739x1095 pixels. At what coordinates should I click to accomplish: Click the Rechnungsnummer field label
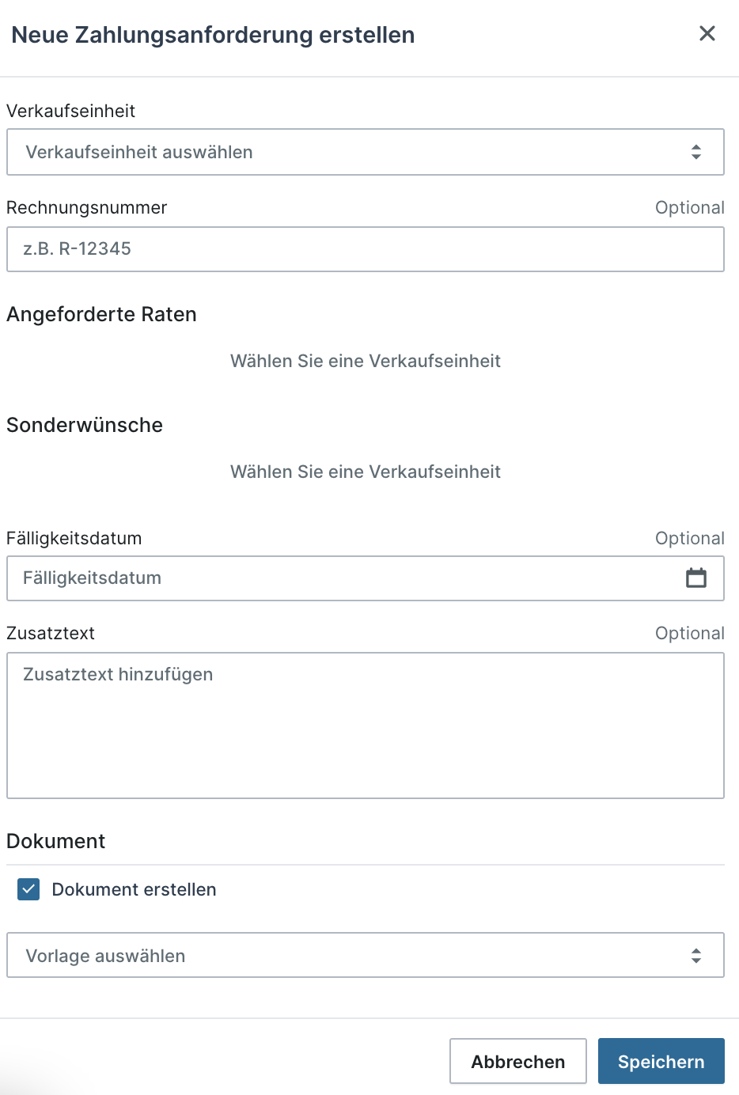tap(87, 207)
